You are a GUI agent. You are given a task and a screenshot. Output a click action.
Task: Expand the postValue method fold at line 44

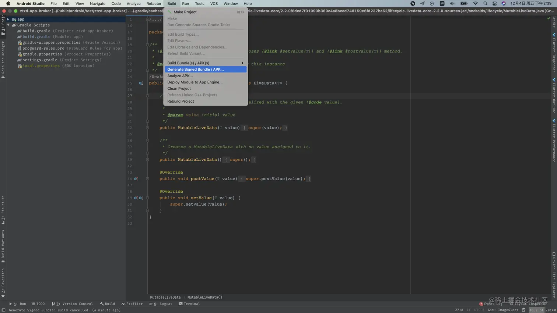click(x=147, y=179)
